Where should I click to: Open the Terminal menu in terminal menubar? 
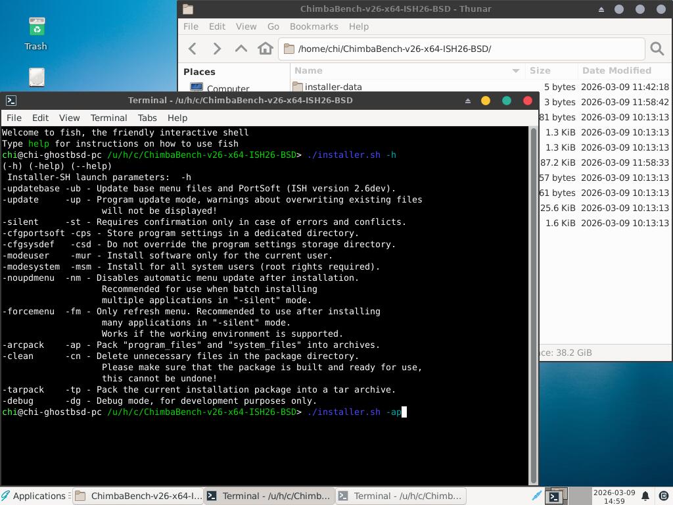tap(108, 118)
